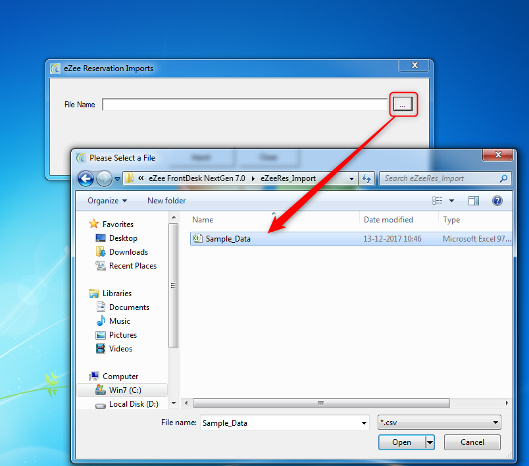
Task: Click the double chevron in address bar
Action: [x=141, y=178]
